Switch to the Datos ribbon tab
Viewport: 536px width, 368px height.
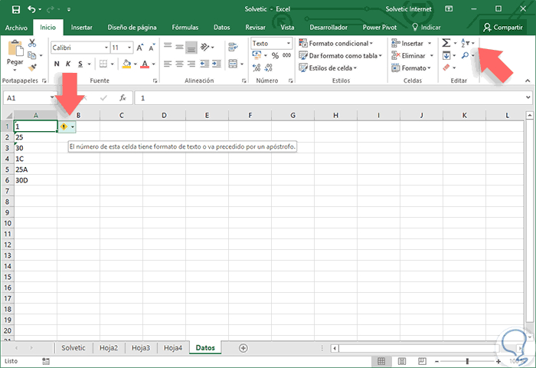coord(221,28)
